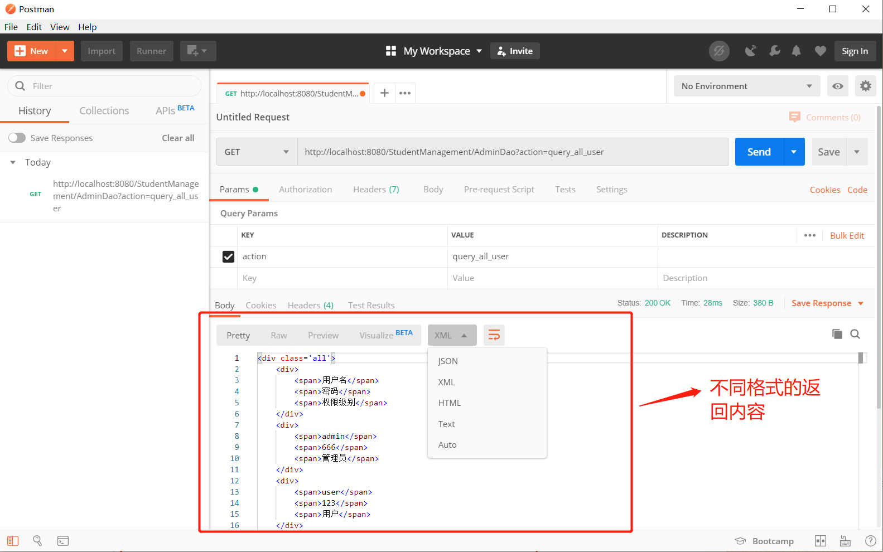Open manage environments gear icon

[x=866, y=86]
